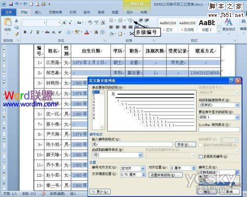Viewport: 247px width, 197px height.
Task: Open the 文件 tab
Action: click(9, 12)
